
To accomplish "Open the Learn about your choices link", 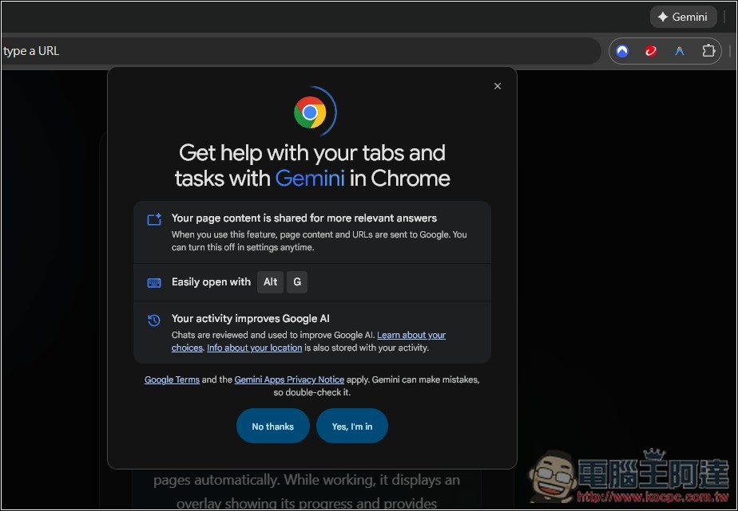I will (411, 335).
